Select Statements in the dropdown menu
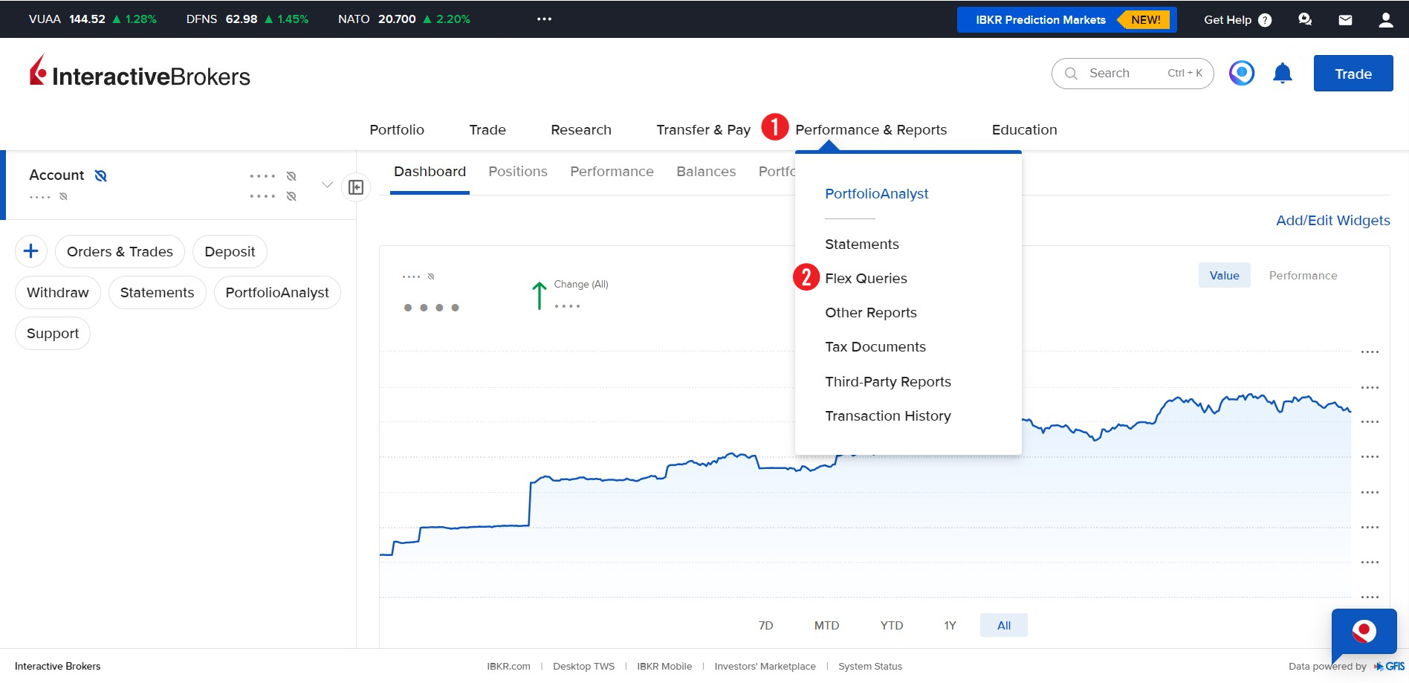 pyautogui.click(x=862, y=245)
